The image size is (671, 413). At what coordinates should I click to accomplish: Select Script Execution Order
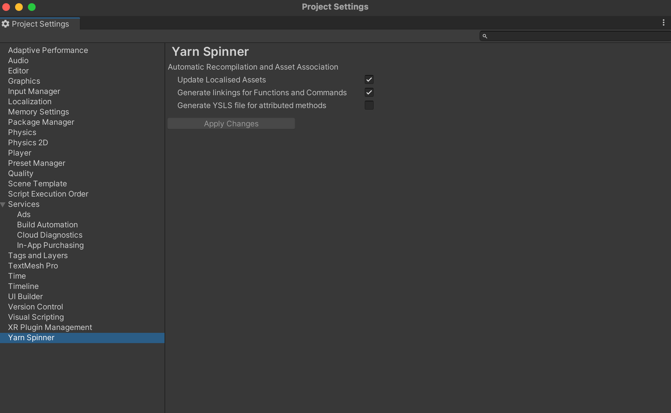coord(48,194)
